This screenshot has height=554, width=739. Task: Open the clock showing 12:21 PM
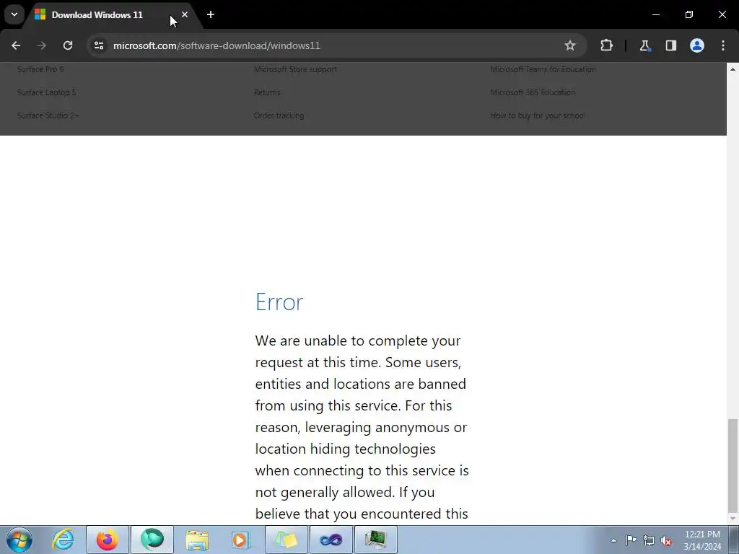[x=702, y=540]
